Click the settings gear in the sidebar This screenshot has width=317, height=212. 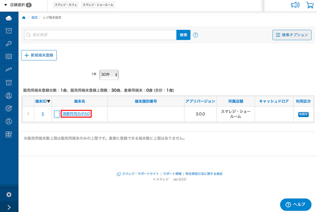pyautogui.click(x=9, y=195)
